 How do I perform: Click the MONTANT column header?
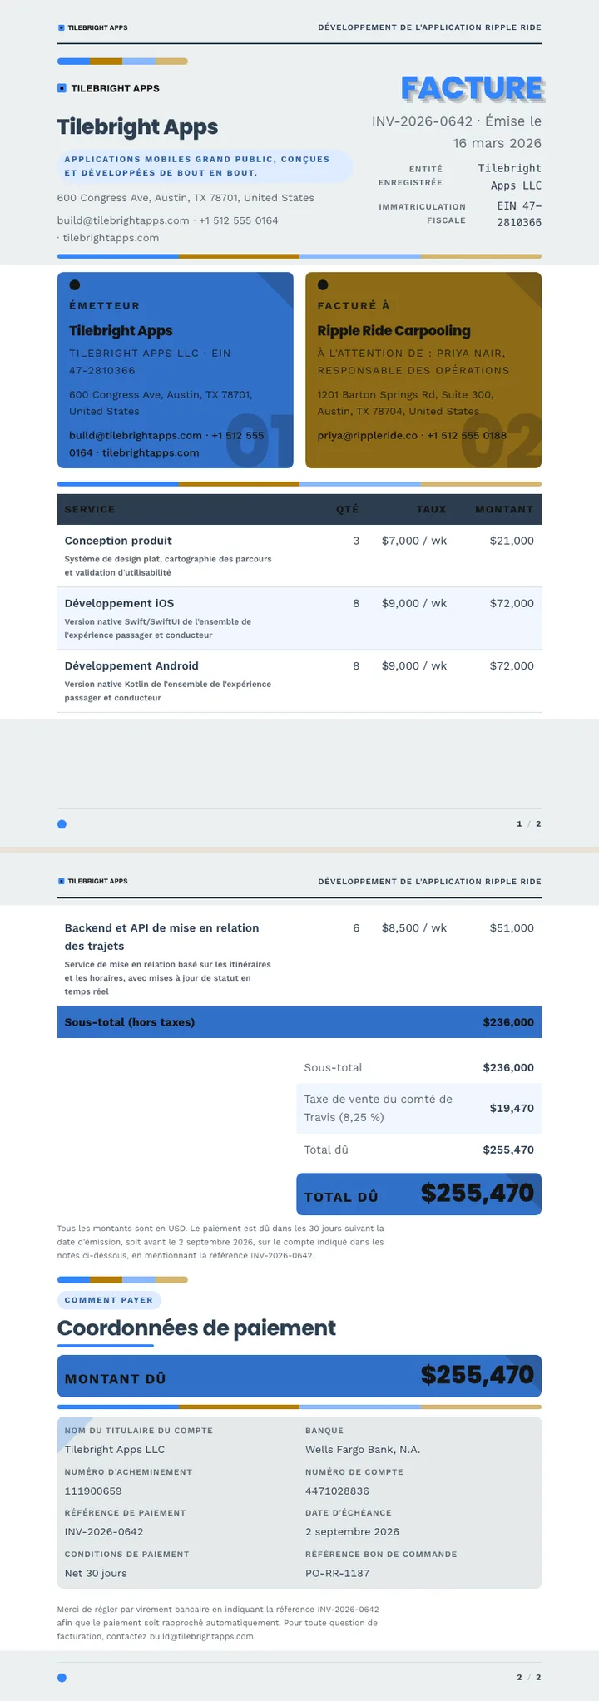[504, 509]
